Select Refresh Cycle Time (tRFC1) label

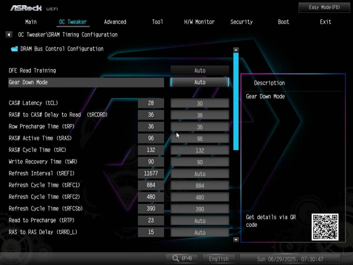44,185
